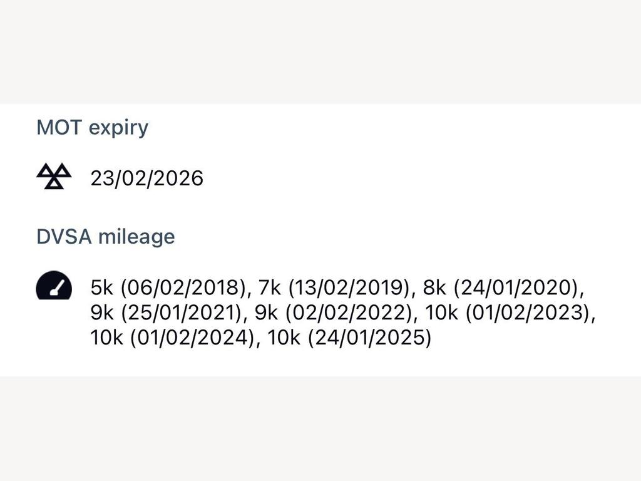Select the 8k mileage reading
The image size is (641, 481).
point(434,287)
